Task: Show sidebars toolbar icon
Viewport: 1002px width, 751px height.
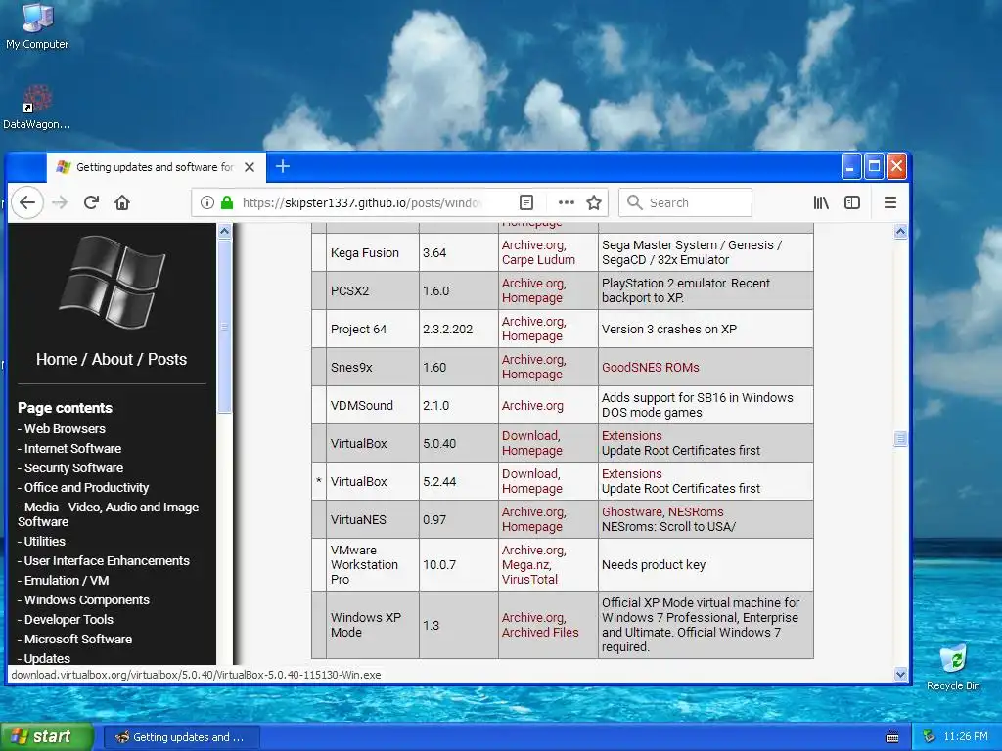Action: coord(852,202)
